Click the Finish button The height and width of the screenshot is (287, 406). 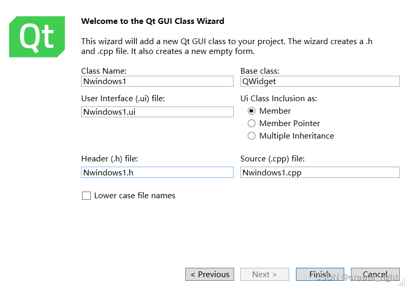click(x=320, y=275)
